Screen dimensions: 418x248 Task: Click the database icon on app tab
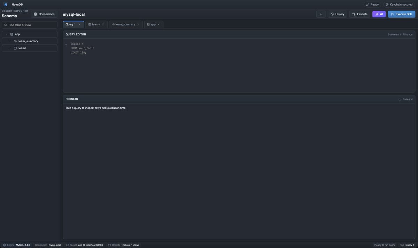(148, 24)
